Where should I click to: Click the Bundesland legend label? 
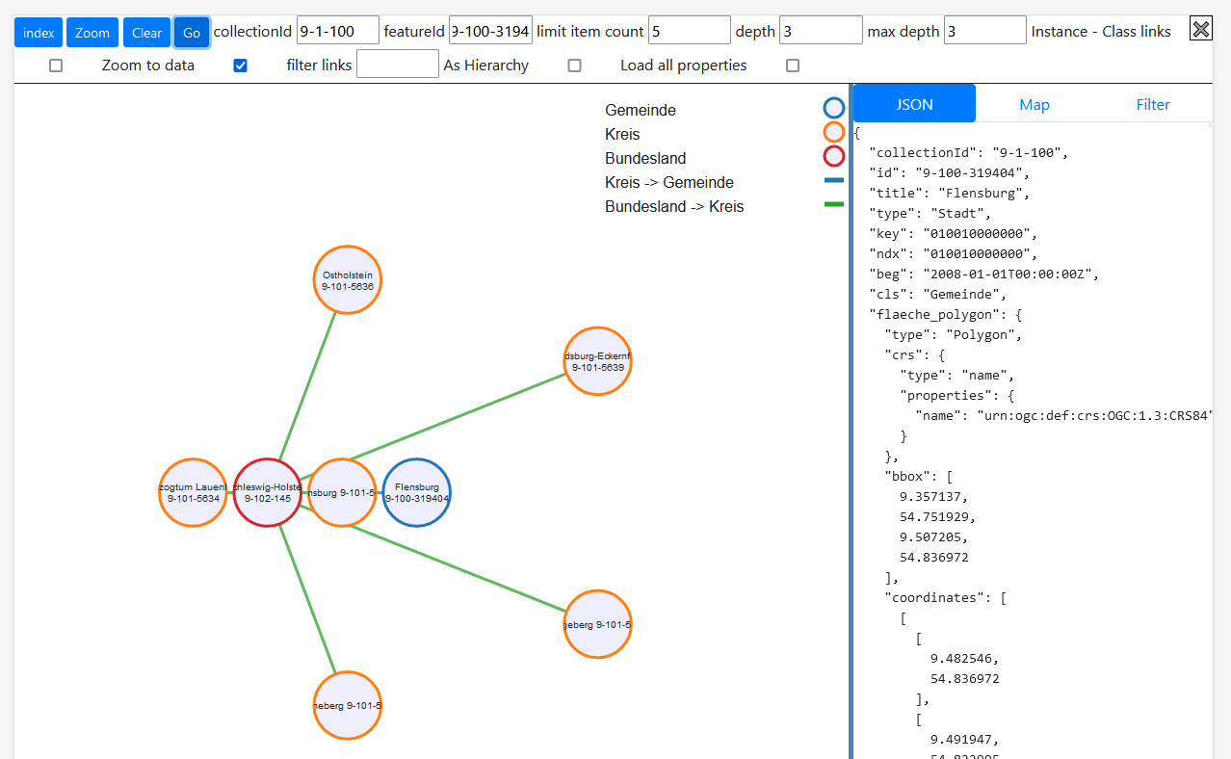(645, 158)
